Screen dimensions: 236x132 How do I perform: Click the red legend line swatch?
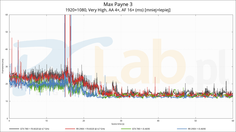[x=70, y=129]
